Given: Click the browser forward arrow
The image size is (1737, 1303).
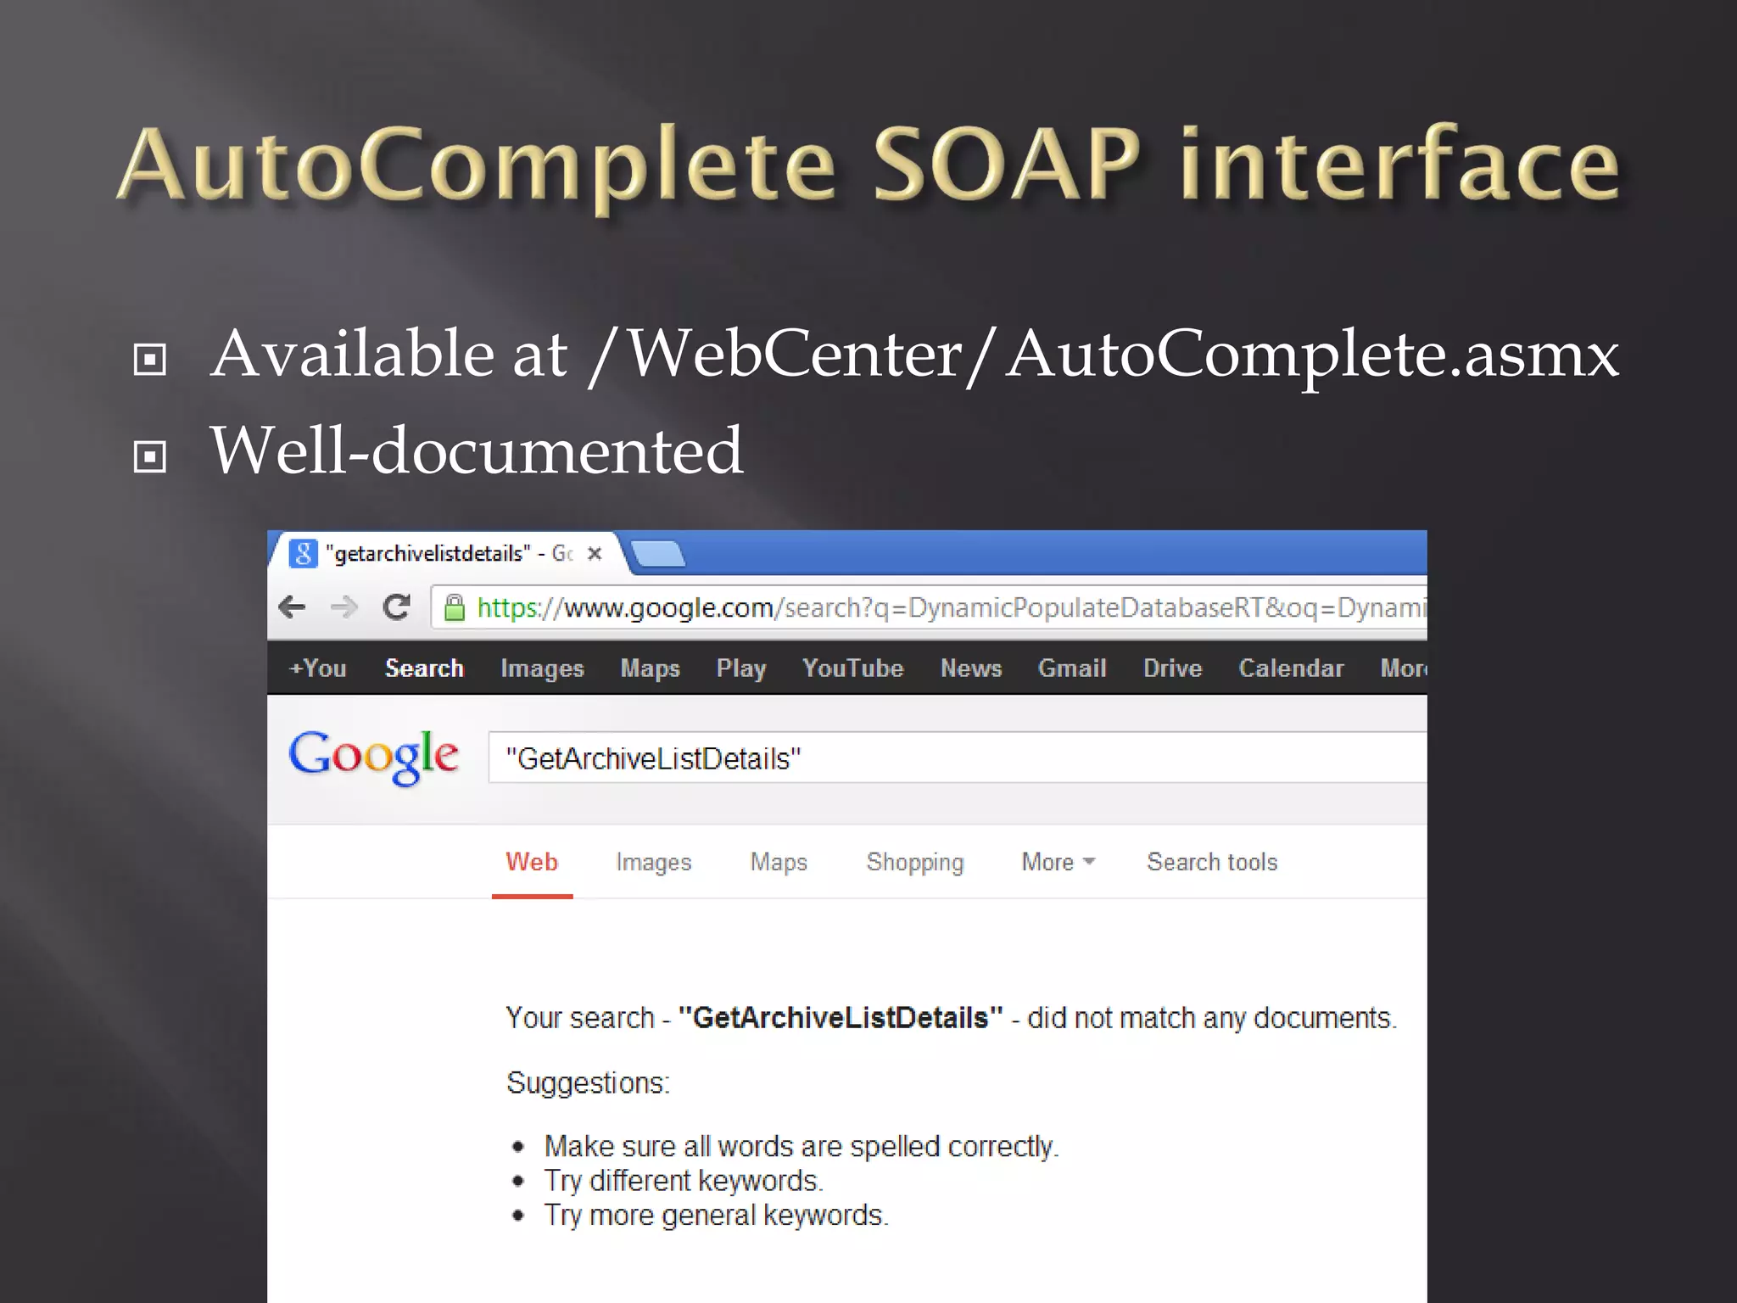Looking at the screenshot, I should (x=343, y=607).
